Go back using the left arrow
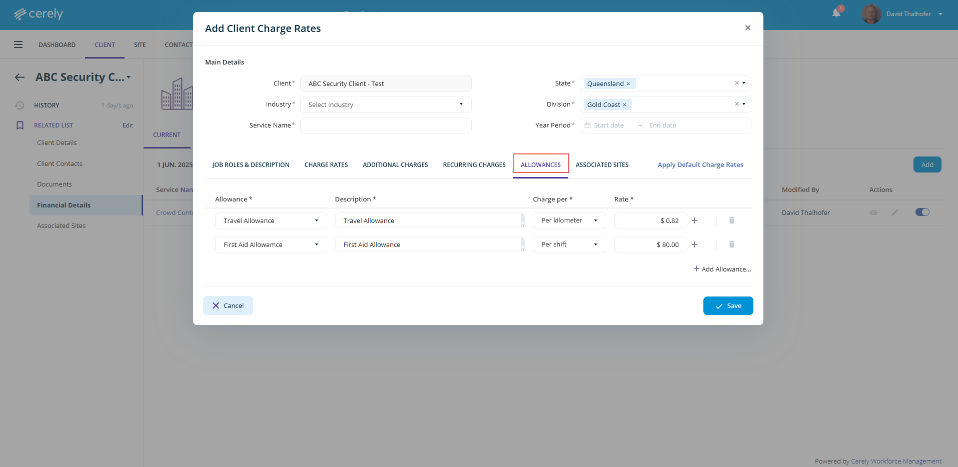This screenshot has height=467, width=958. point(20,77)
